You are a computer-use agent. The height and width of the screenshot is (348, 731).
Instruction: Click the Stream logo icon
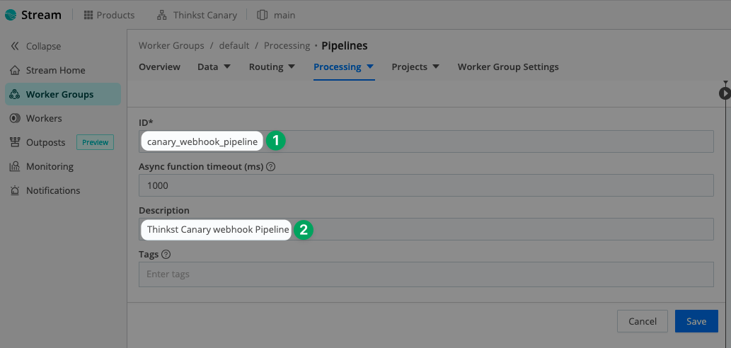[x=11, y=15]
